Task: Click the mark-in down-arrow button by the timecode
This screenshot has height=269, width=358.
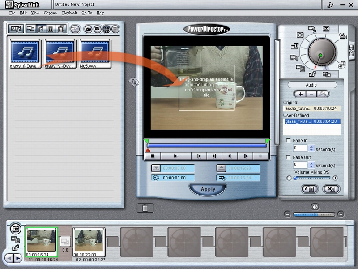Action: [155, 168]
